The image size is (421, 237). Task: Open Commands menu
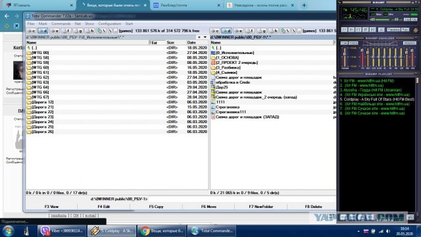point(61,24)
